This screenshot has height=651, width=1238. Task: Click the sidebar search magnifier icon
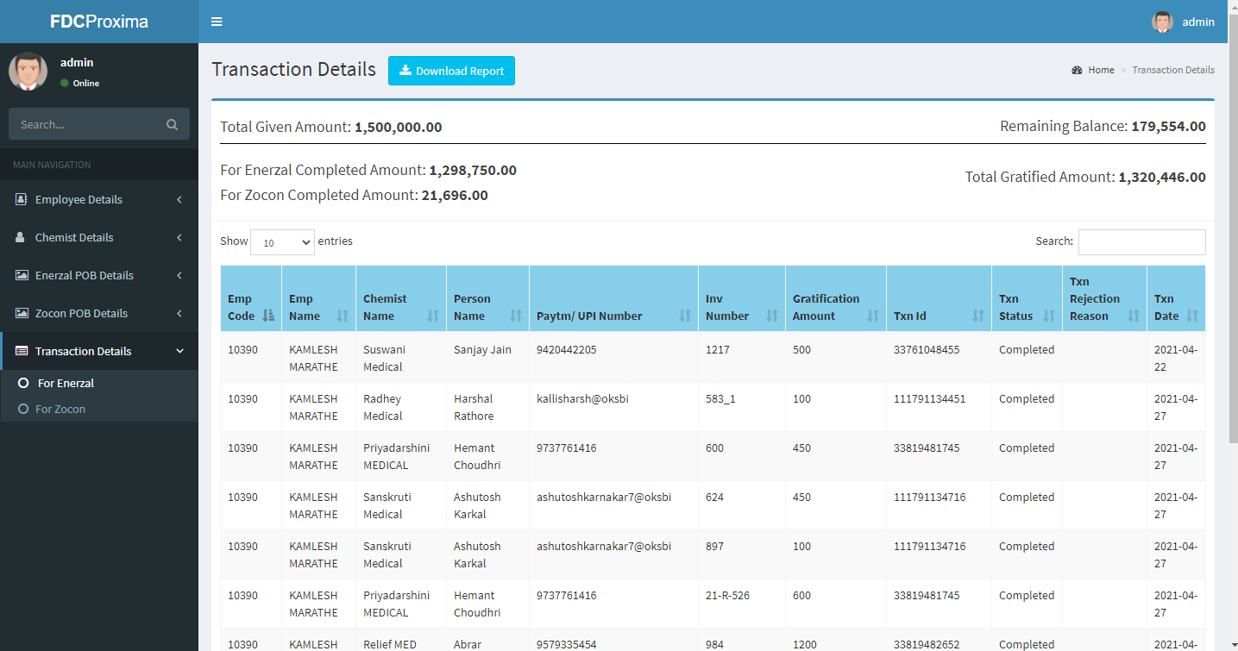(173, 124)
